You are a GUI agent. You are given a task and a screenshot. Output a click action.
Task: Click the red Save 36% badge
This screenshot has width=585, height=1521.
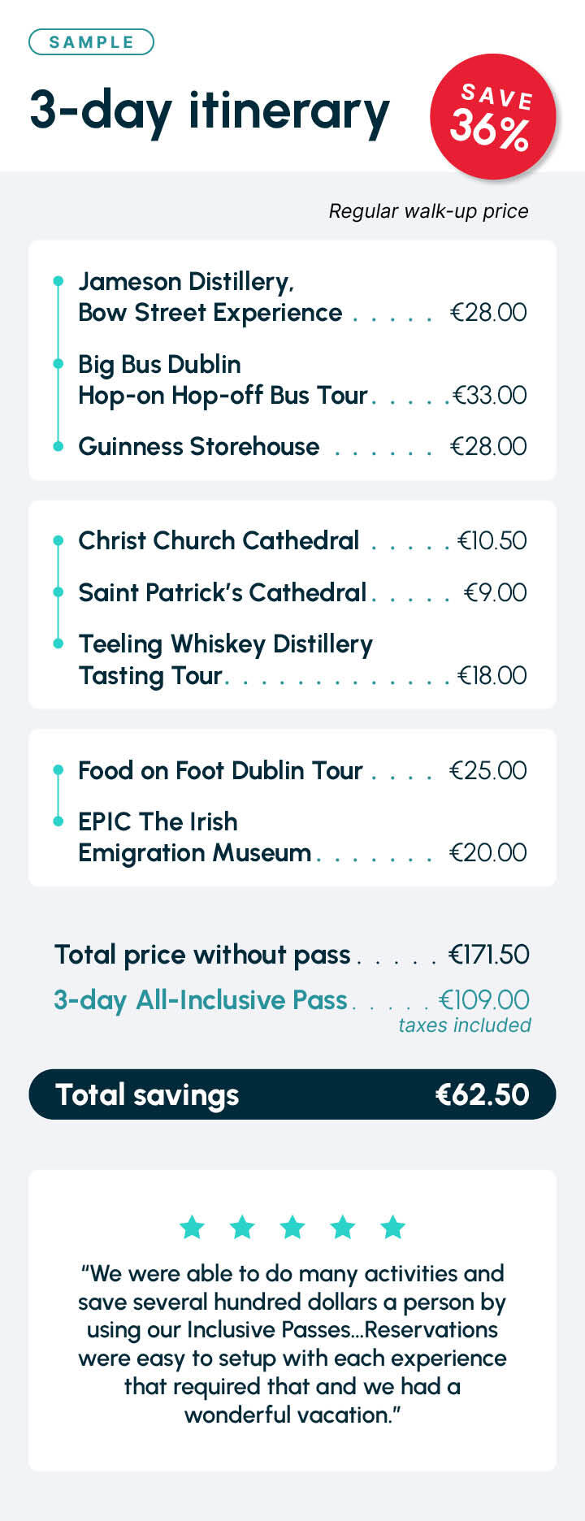pyautogui.click(x=492, y=116)
